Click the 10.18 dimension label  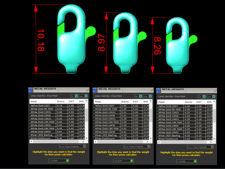tap(41, 40)
